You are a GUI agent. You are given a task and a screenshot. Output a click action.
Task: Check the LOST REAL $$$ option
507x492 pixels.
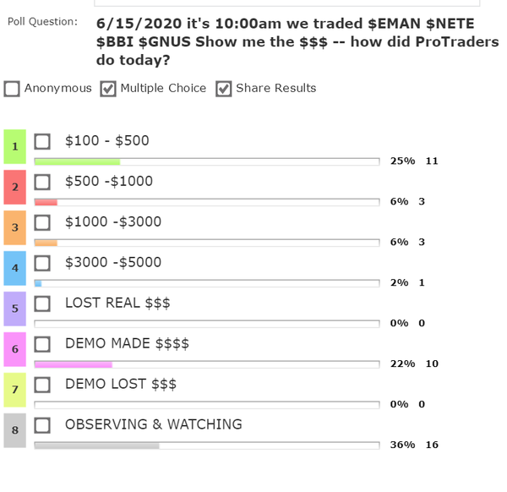point(43,303)
